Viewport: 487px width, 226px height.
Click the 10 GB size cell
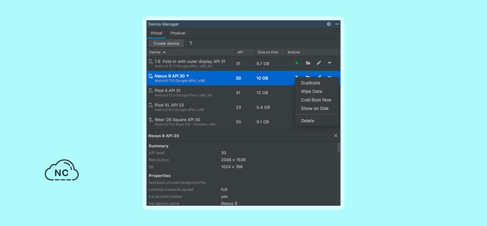262,78
